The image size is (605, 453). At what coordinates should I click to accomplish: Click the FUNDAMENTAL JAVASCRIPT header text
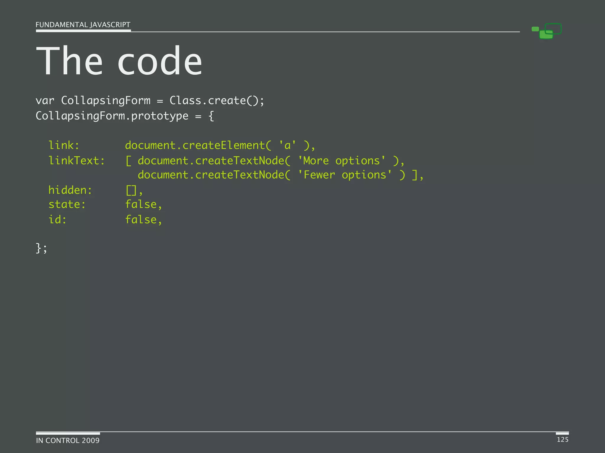pyautogui.click(x=83, y=25)
